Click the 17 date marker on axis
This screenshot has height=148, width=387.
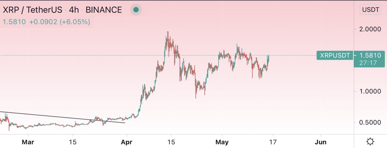273,142
